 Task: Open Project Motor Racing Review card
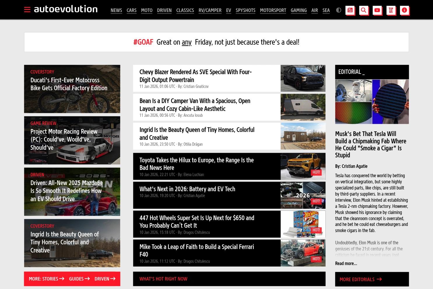tap(72, 140)
